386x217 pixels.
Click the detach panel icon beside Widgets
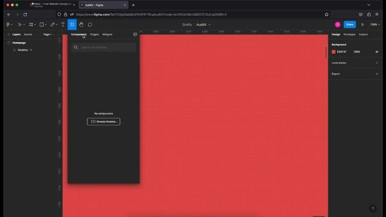tap(135, 34)
